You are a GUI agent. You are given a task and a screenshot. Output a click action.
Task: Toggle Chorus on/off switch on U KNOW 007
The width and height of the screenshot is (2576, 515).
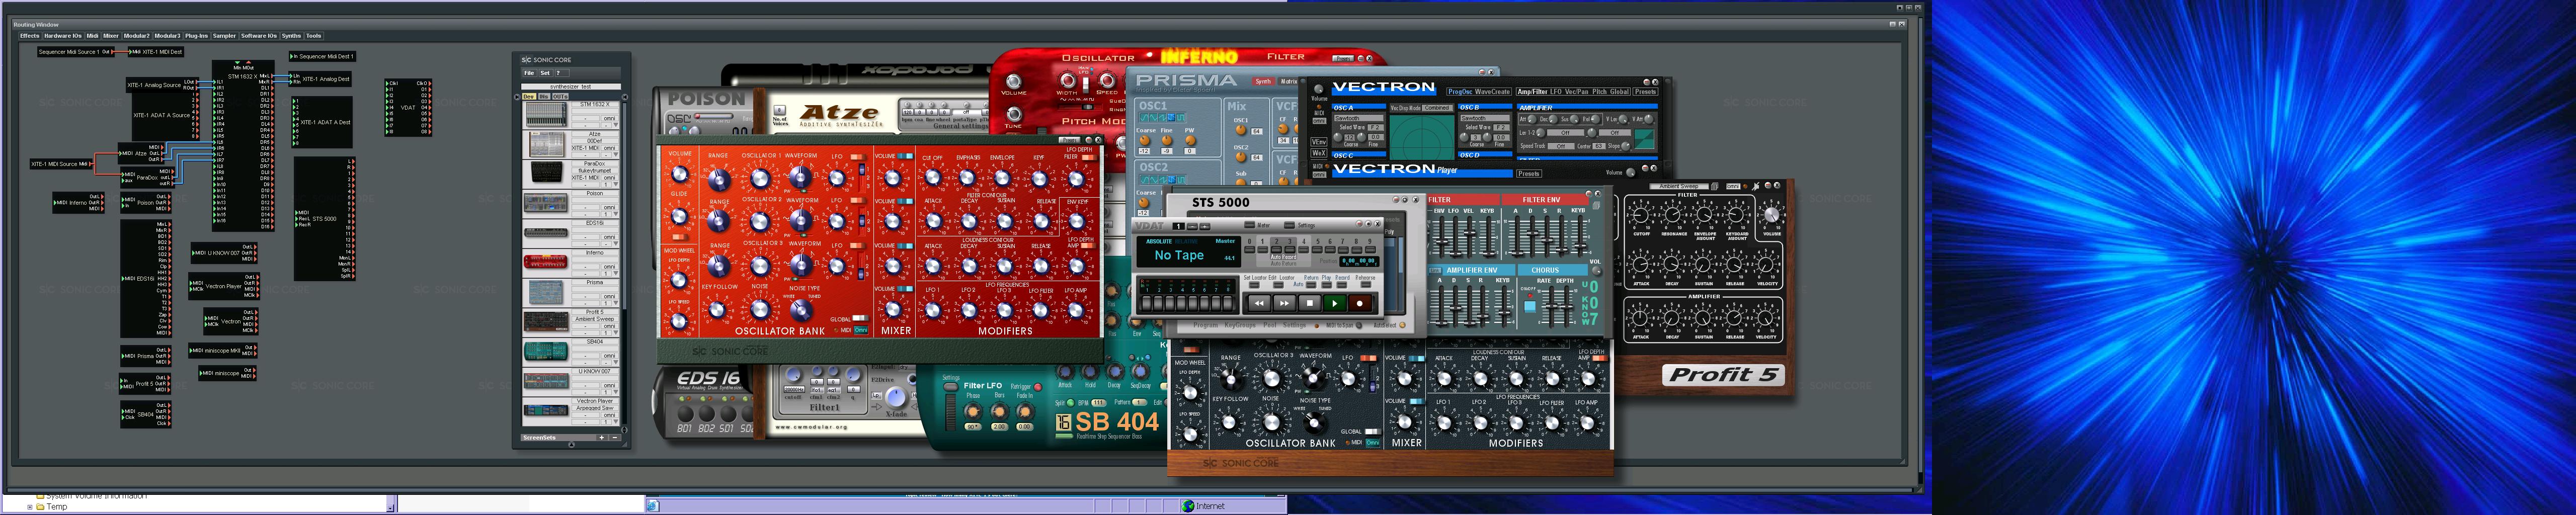[1530, 307]
